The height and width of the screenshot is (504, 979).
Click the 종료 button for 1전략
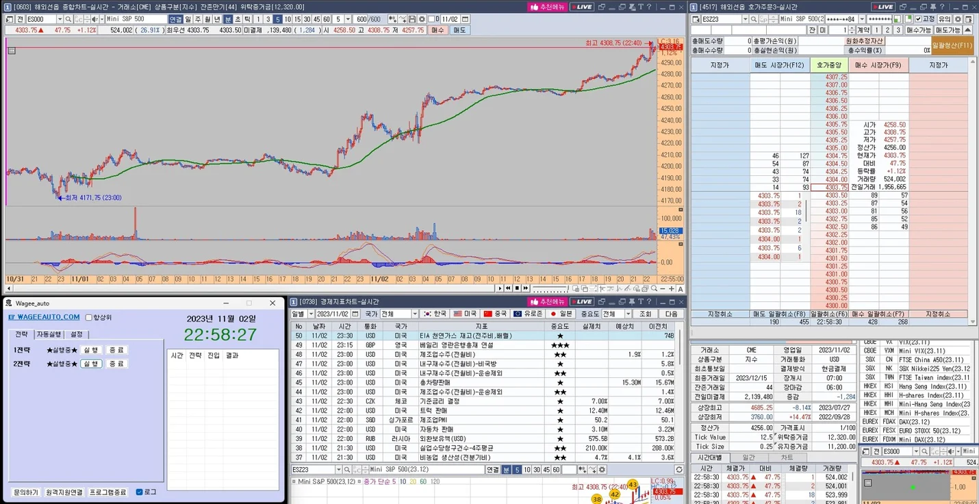click(x=117, y=350)
